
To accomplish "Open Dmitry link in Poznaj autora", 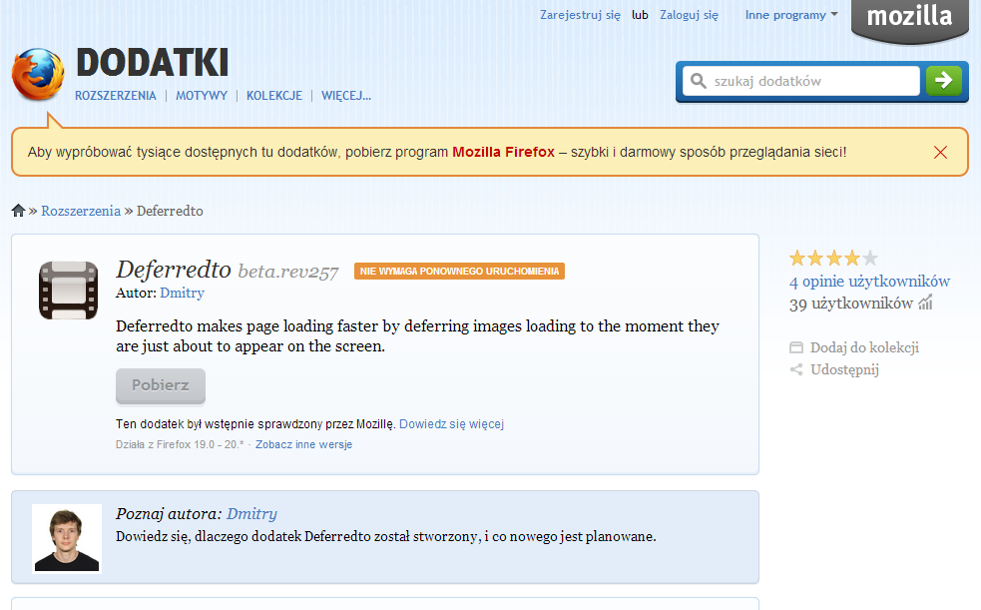I will click(251, 513).
